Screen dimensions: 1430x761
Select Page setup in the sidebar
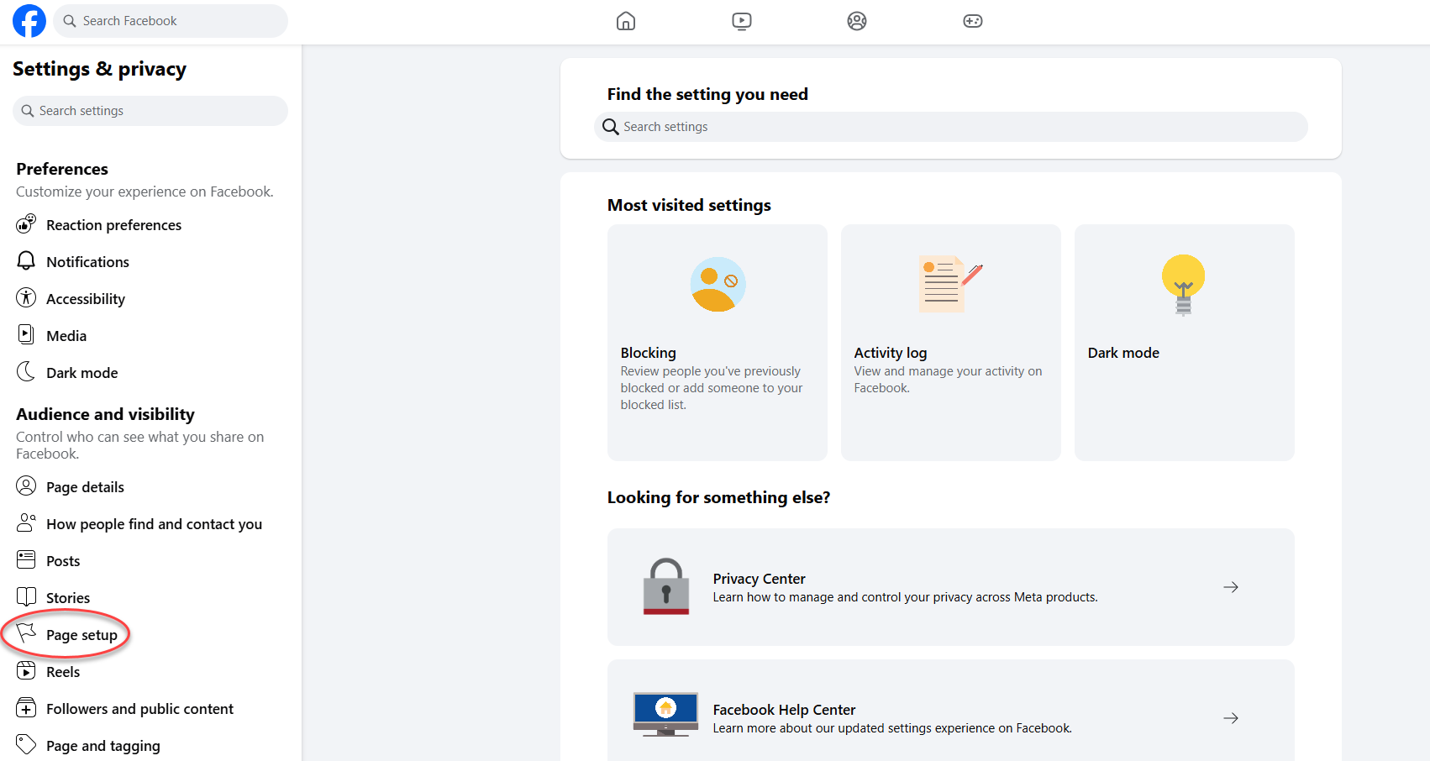coord(81,635)
